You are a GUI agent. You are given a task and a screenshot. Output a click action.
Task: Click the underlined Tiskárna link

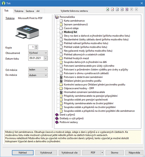point(10,18)
